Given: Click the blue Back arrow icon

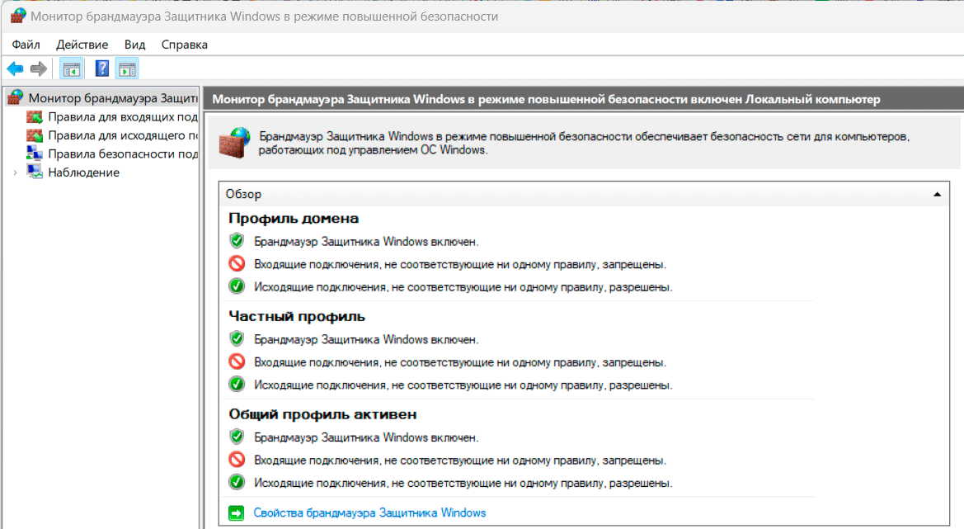Looking at the screenshot, I should [x=15, y=68].
